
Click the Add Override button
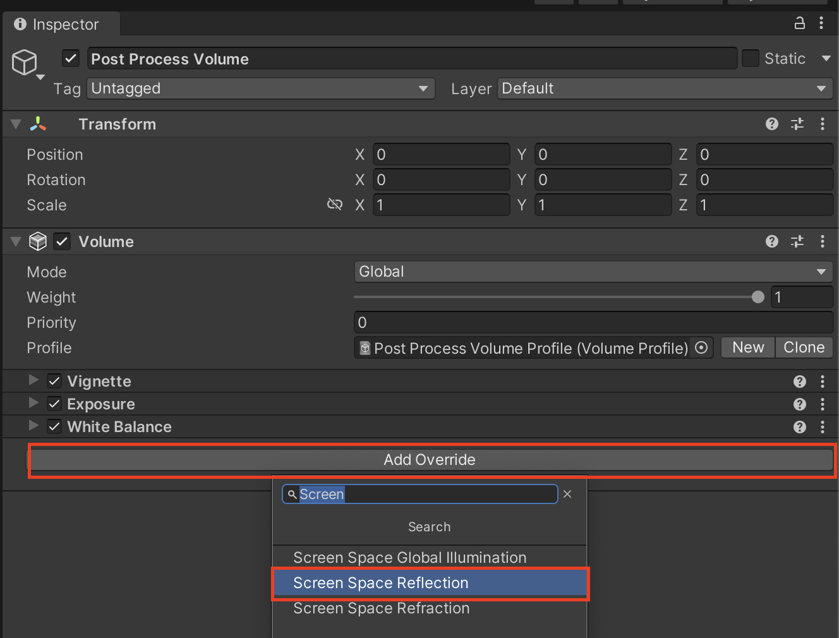click(x=431, y=460)
